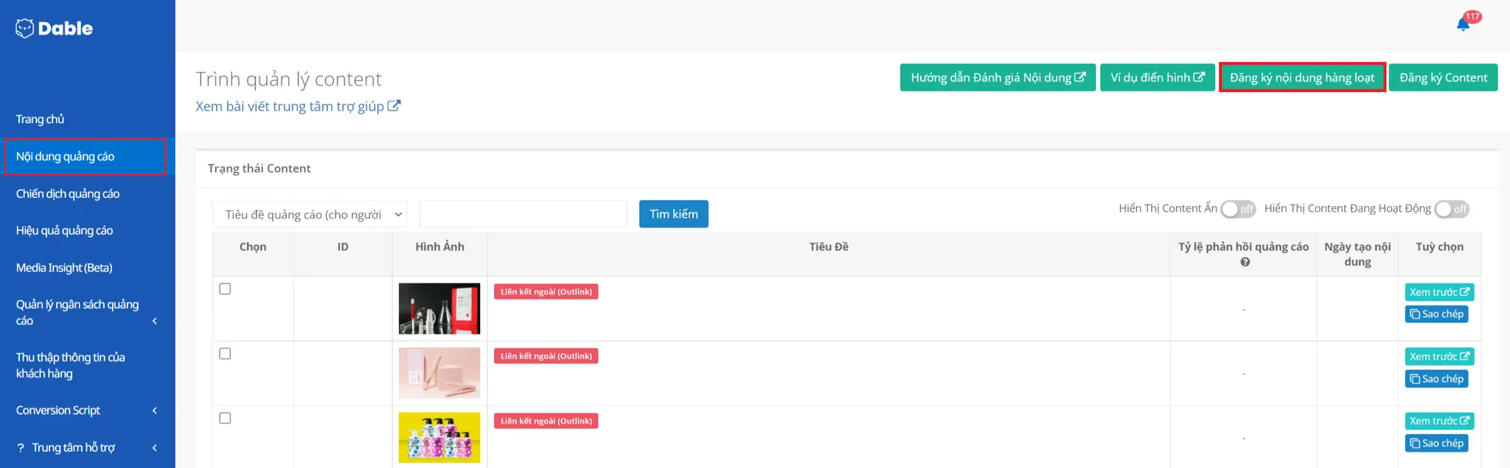
Task: Toggle Hiển Thị Content Ẩn switch
Action: pos(1238,209)
